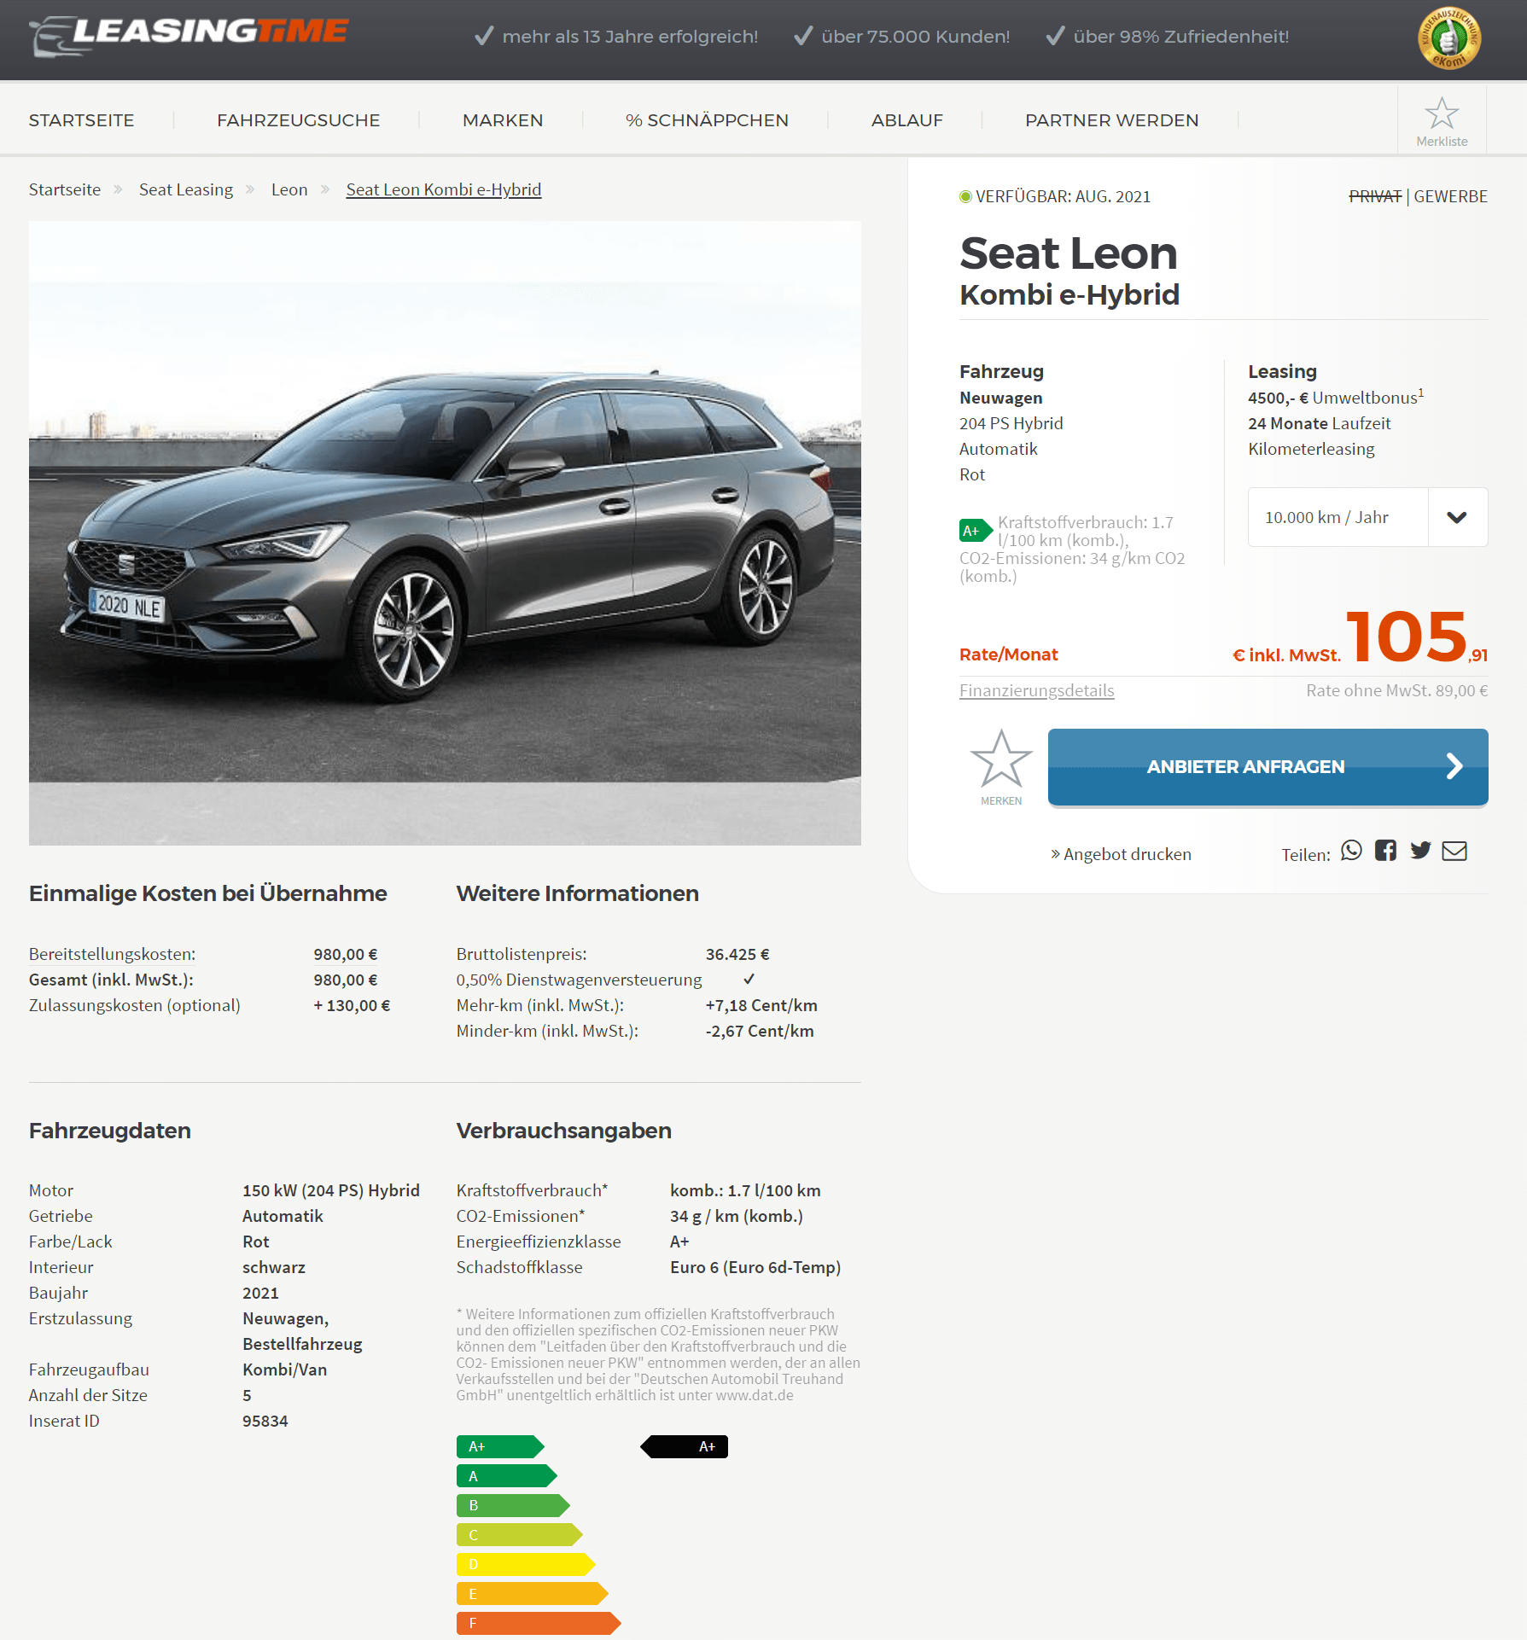Share the offer via WhatsApp
Image resolution: width=1527 pixels, height=1640 pixels.
click(1351, 851)
